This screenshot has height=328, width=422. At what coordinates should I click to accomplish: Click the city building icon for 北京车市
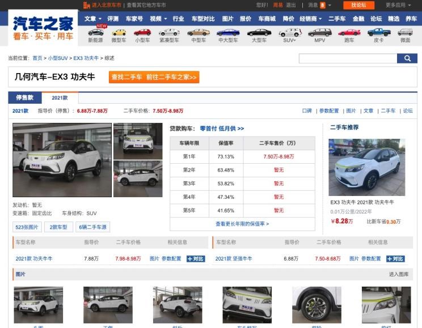(86, 5)
